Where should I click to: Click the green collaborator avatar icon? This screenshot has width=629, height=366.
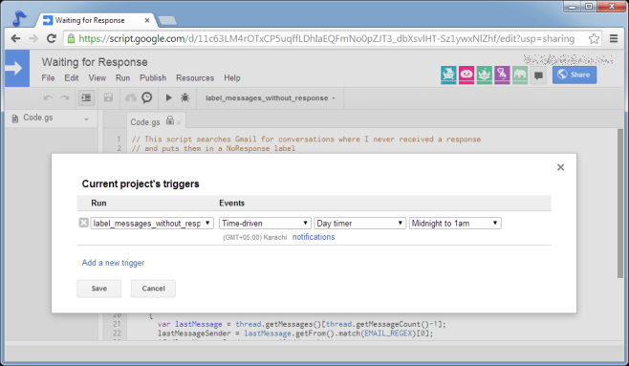tap(485, 75)
